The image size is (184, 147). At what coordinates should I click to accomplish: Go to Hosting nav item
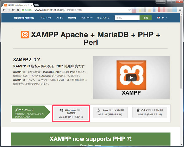72,18
